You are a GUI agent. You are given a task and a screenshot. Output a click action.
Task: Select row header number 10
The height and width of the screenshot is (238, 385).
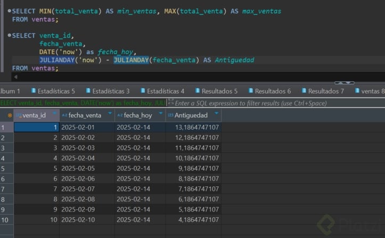pos(6,220)
